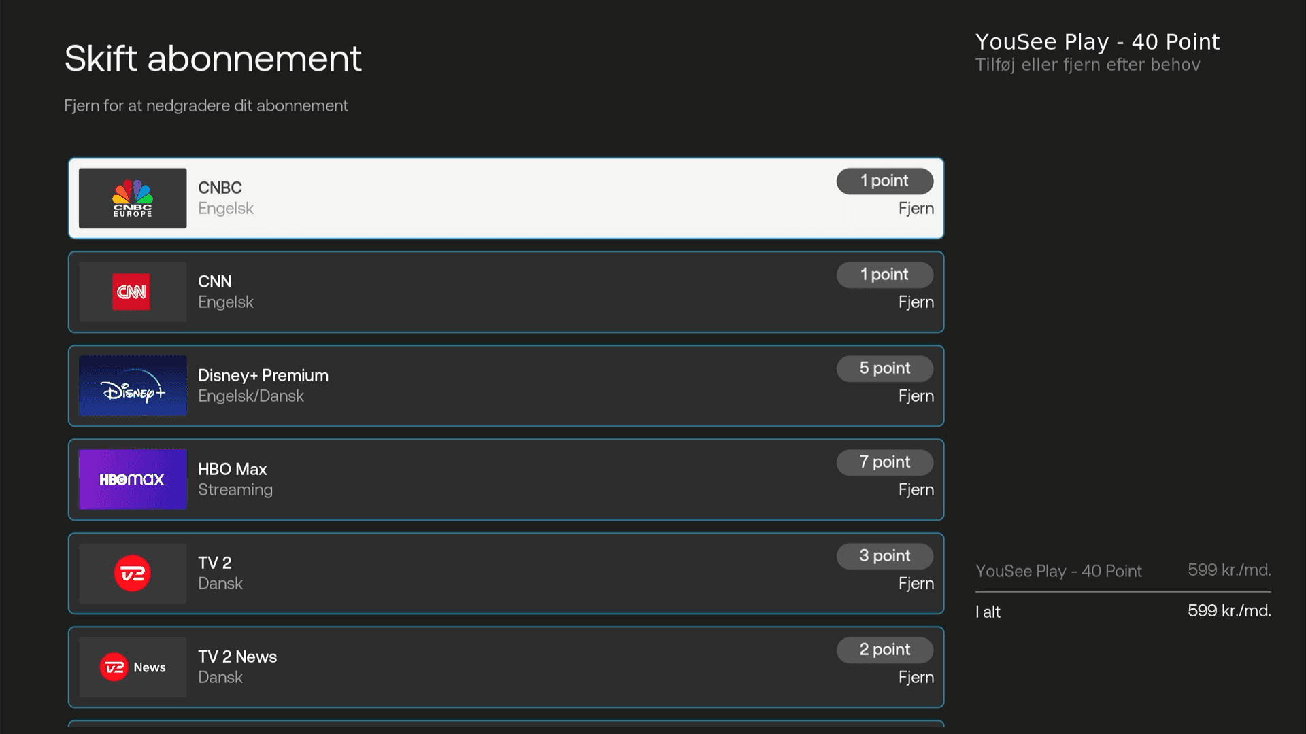Remove TV 2 via Fjern
The width and height of the screenshot is (1306, 734).
click(916, 584)
